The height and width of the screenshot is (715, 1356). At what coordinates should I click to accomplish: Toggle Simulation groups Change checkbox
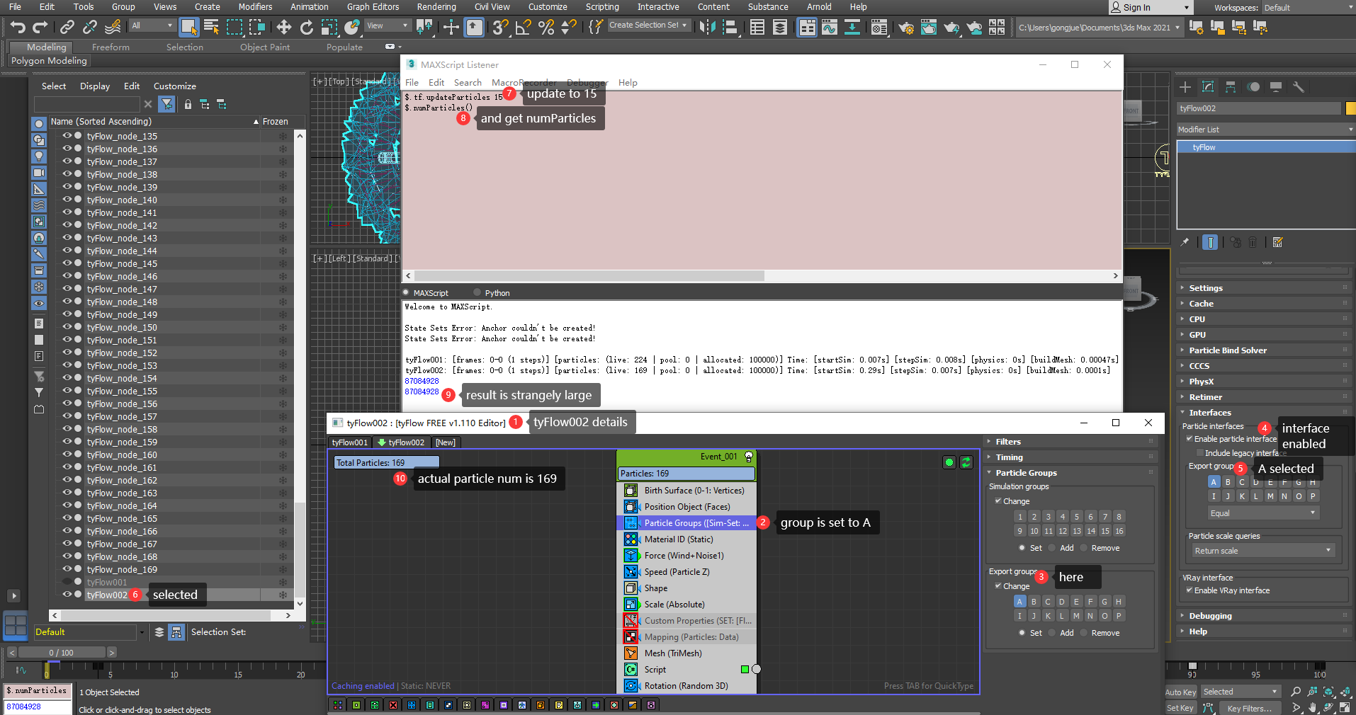[x=998, y=501]
